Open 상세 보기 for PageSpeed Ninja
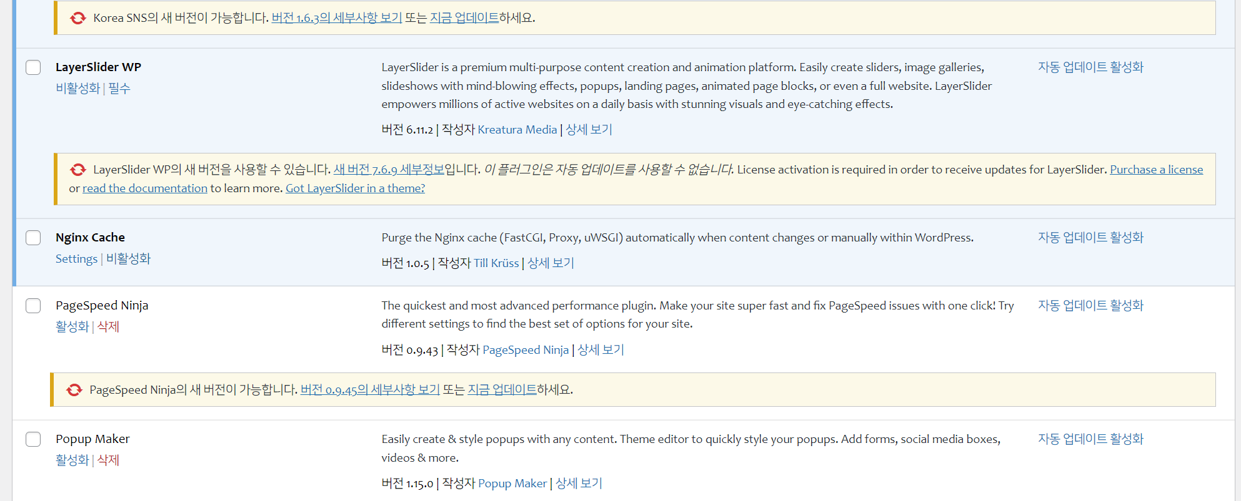Image resolution: width=1241 pixels, height=501 pixels. click(601, 349)
